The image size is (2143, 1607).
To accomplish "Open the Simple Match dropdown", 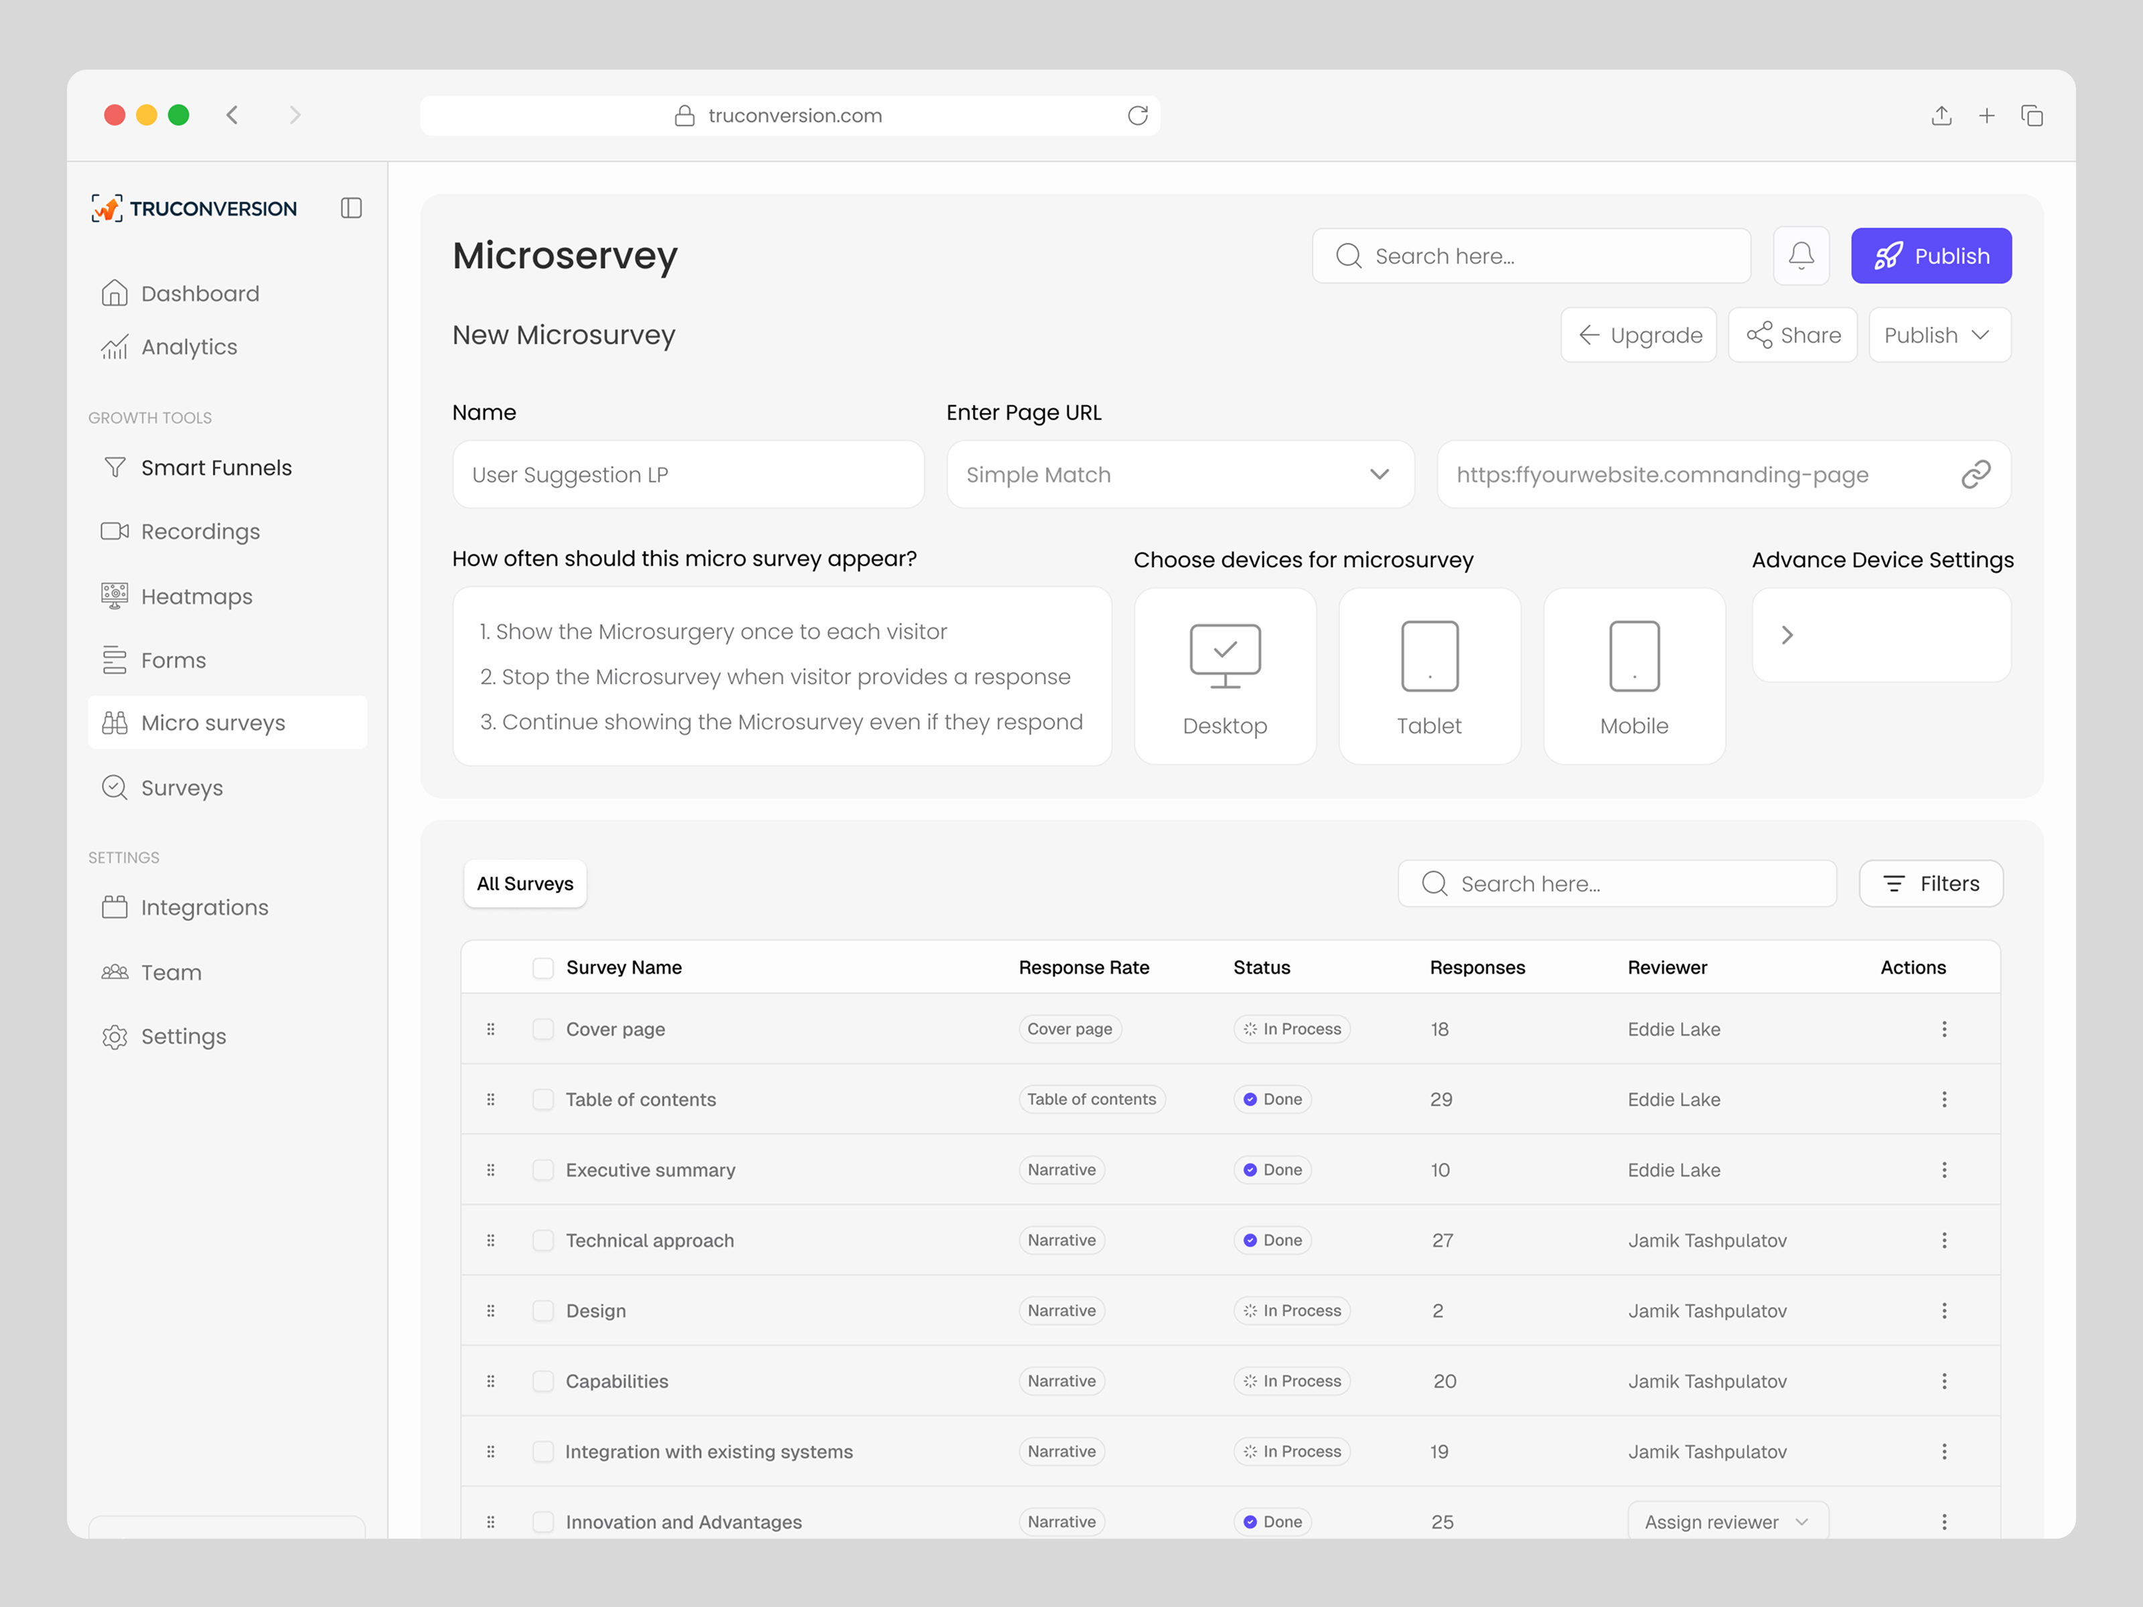I will pyautogui.click(x=1180, y=475).
